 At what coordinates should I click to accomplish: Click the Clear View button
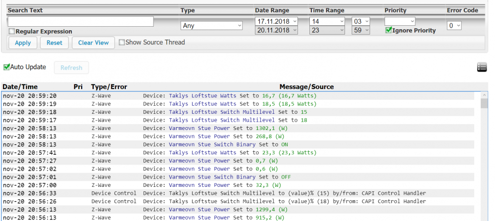point(93,43)
